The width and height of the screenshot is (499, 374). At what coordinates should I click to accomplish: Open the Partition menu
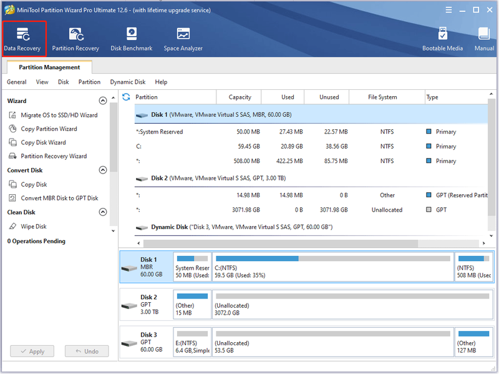(x=89, y=82)
